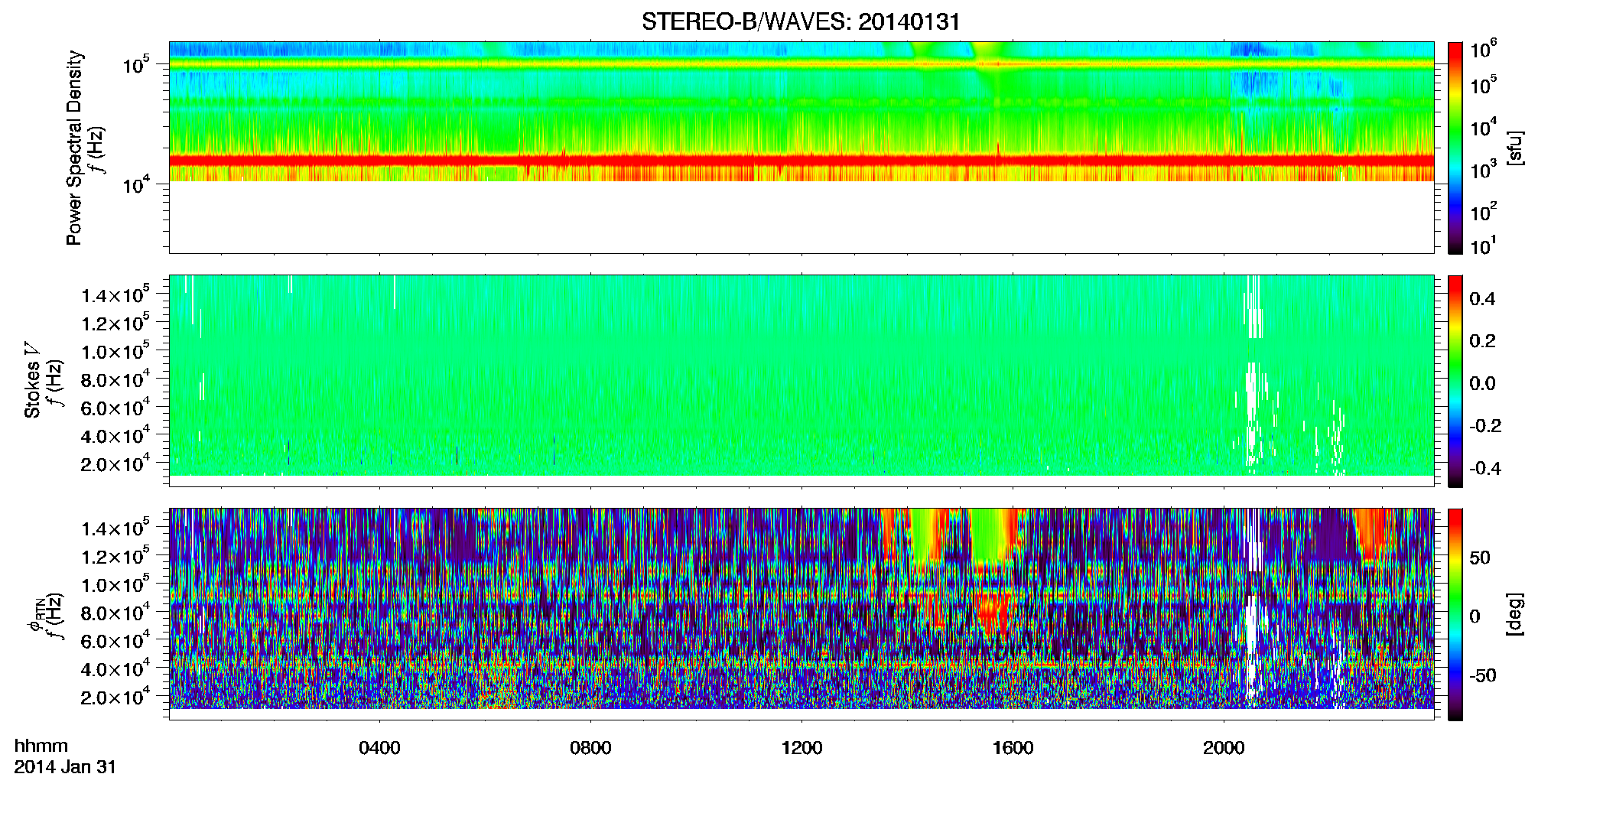Click the hhmm time format label
The width and height of the screenshot is (1603, 826).
tap(41, 746)
